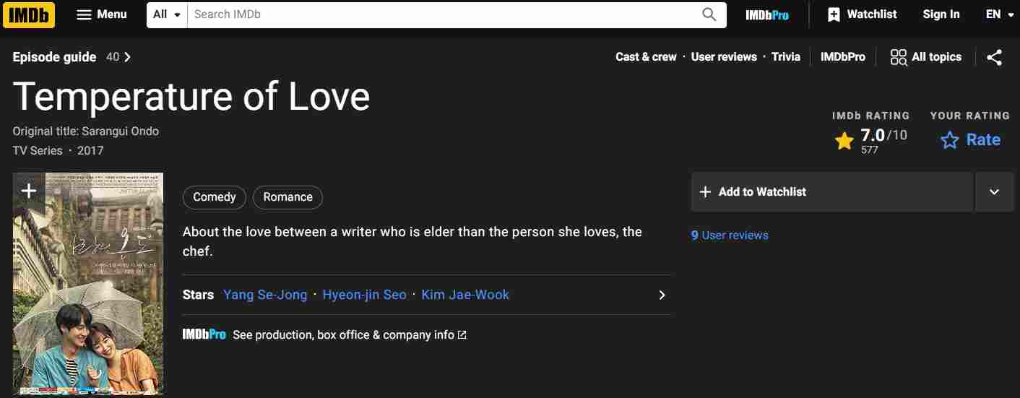Click Sign In
1020x398 pixels.
click(941, 14)
